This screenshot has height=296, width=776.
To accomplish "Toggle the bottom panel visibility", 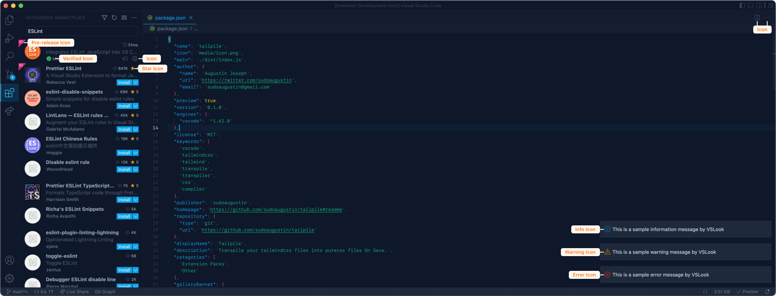I will coord(750,6).
